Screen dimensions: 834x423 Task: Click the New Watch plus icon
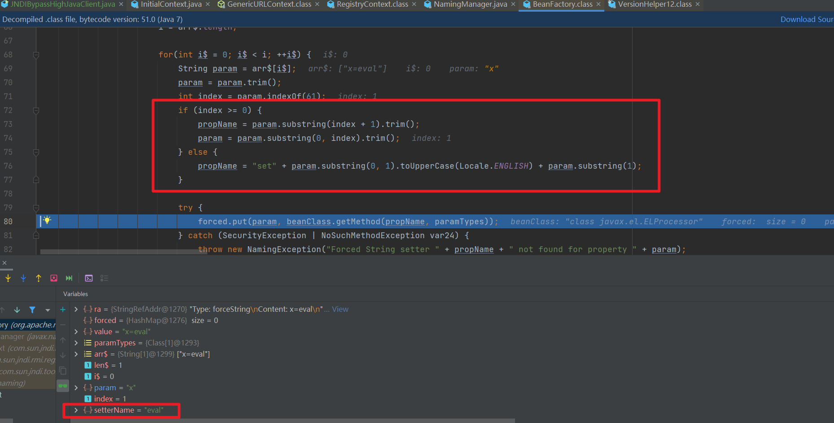point(63,310)
